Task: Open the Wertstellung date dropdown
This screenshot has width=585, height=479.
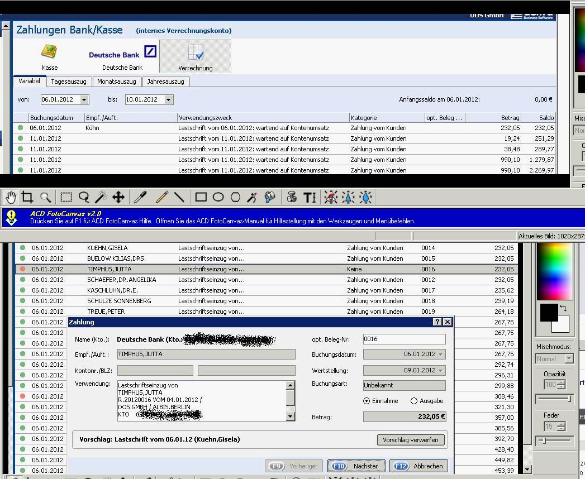Action: click(441, 371)
